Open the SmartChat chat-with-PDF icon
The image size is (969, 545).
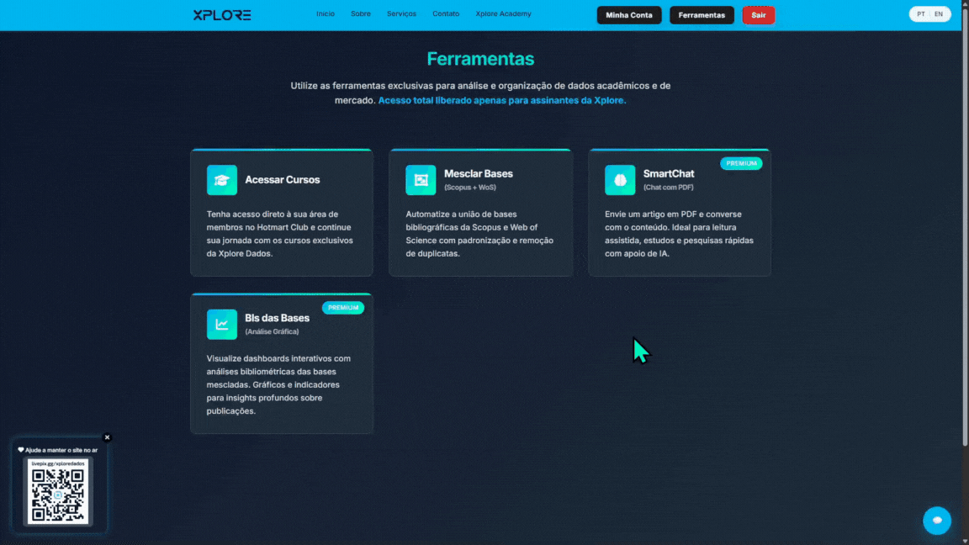(620, 179)
